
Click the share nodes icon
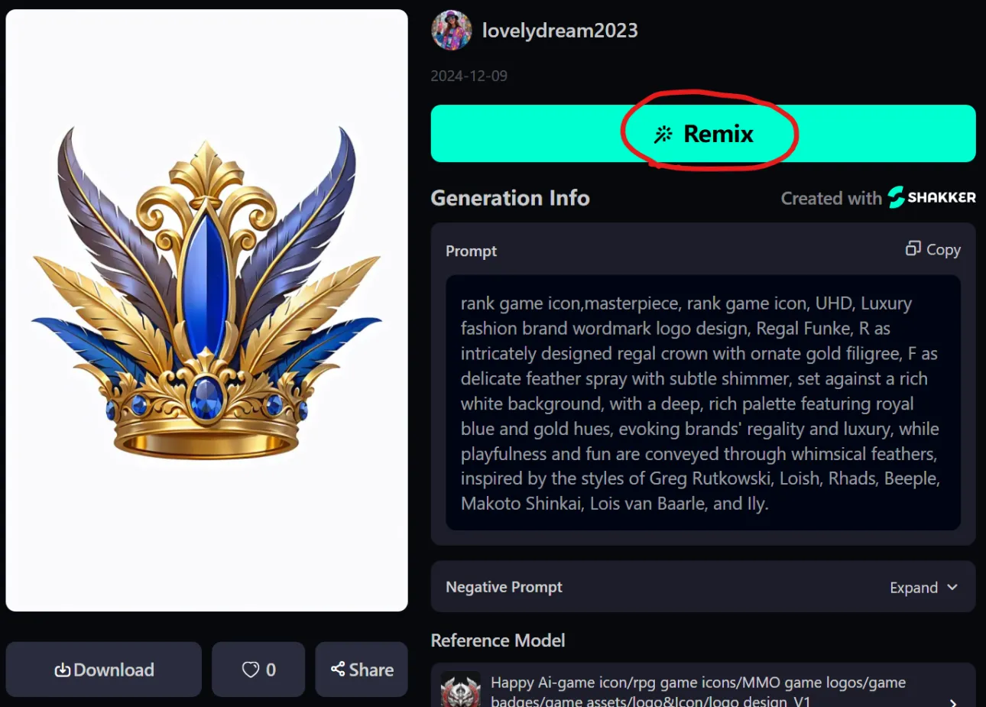pos(338,669)
